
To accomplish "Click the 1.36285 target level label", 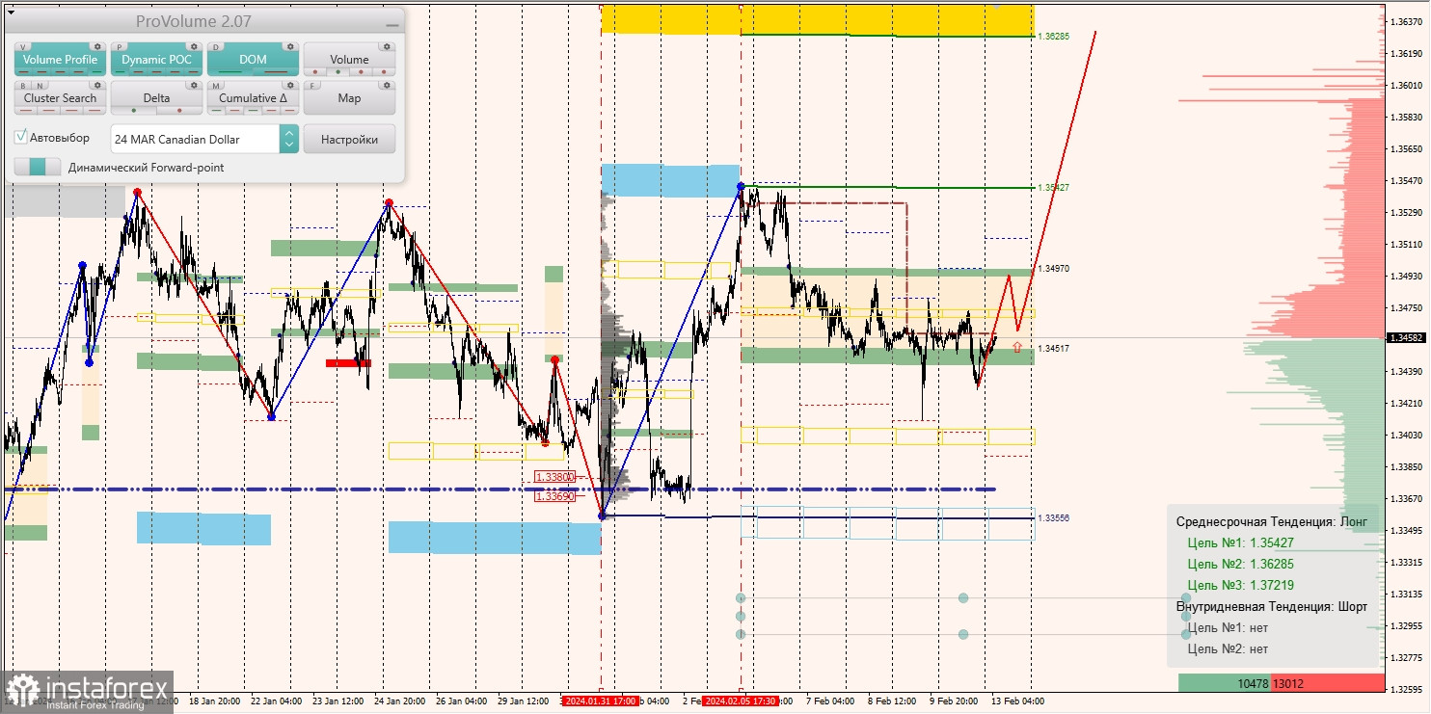I will point(1053,36).
